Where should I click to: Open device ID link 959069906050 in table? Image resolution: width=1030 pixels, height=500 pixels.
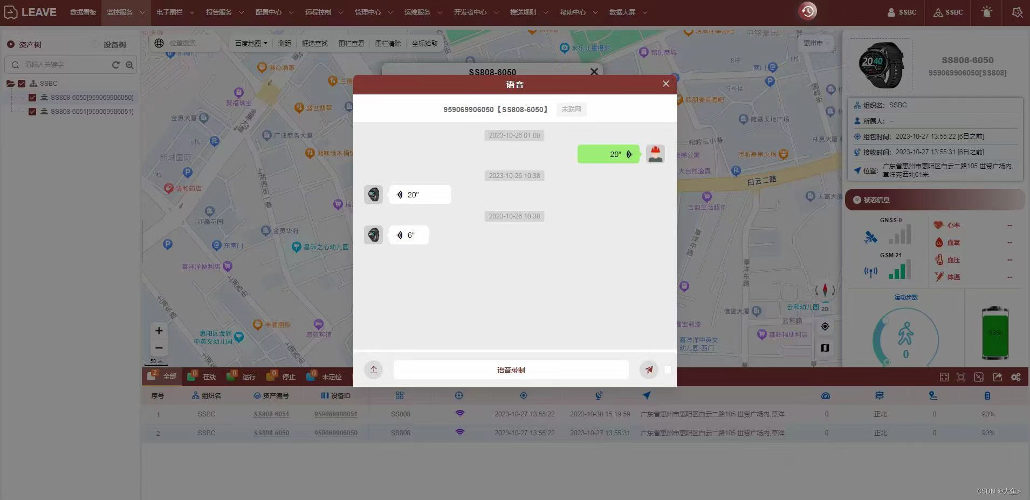tap(336, 433)
